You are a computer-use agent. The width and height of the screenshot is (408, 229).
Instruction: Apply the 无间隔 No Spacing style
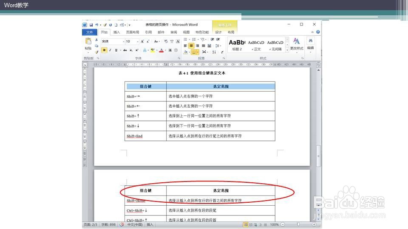pyautogui.click(x=275, y=45)
